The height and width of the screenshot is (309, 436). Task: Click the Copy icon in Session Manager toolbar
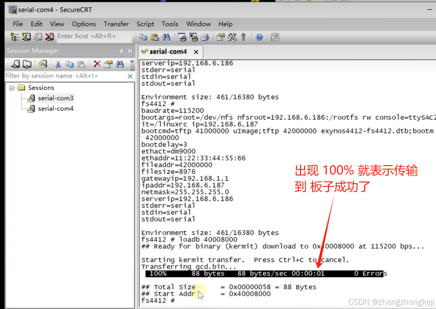tap(70, 64)
